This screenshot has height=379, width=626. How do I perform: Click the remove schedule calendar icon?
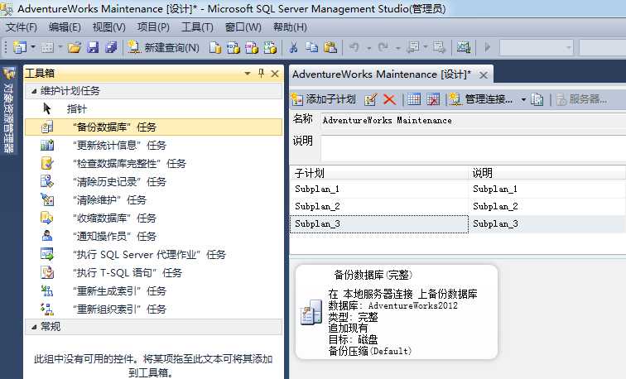click(x=433, y=99)
